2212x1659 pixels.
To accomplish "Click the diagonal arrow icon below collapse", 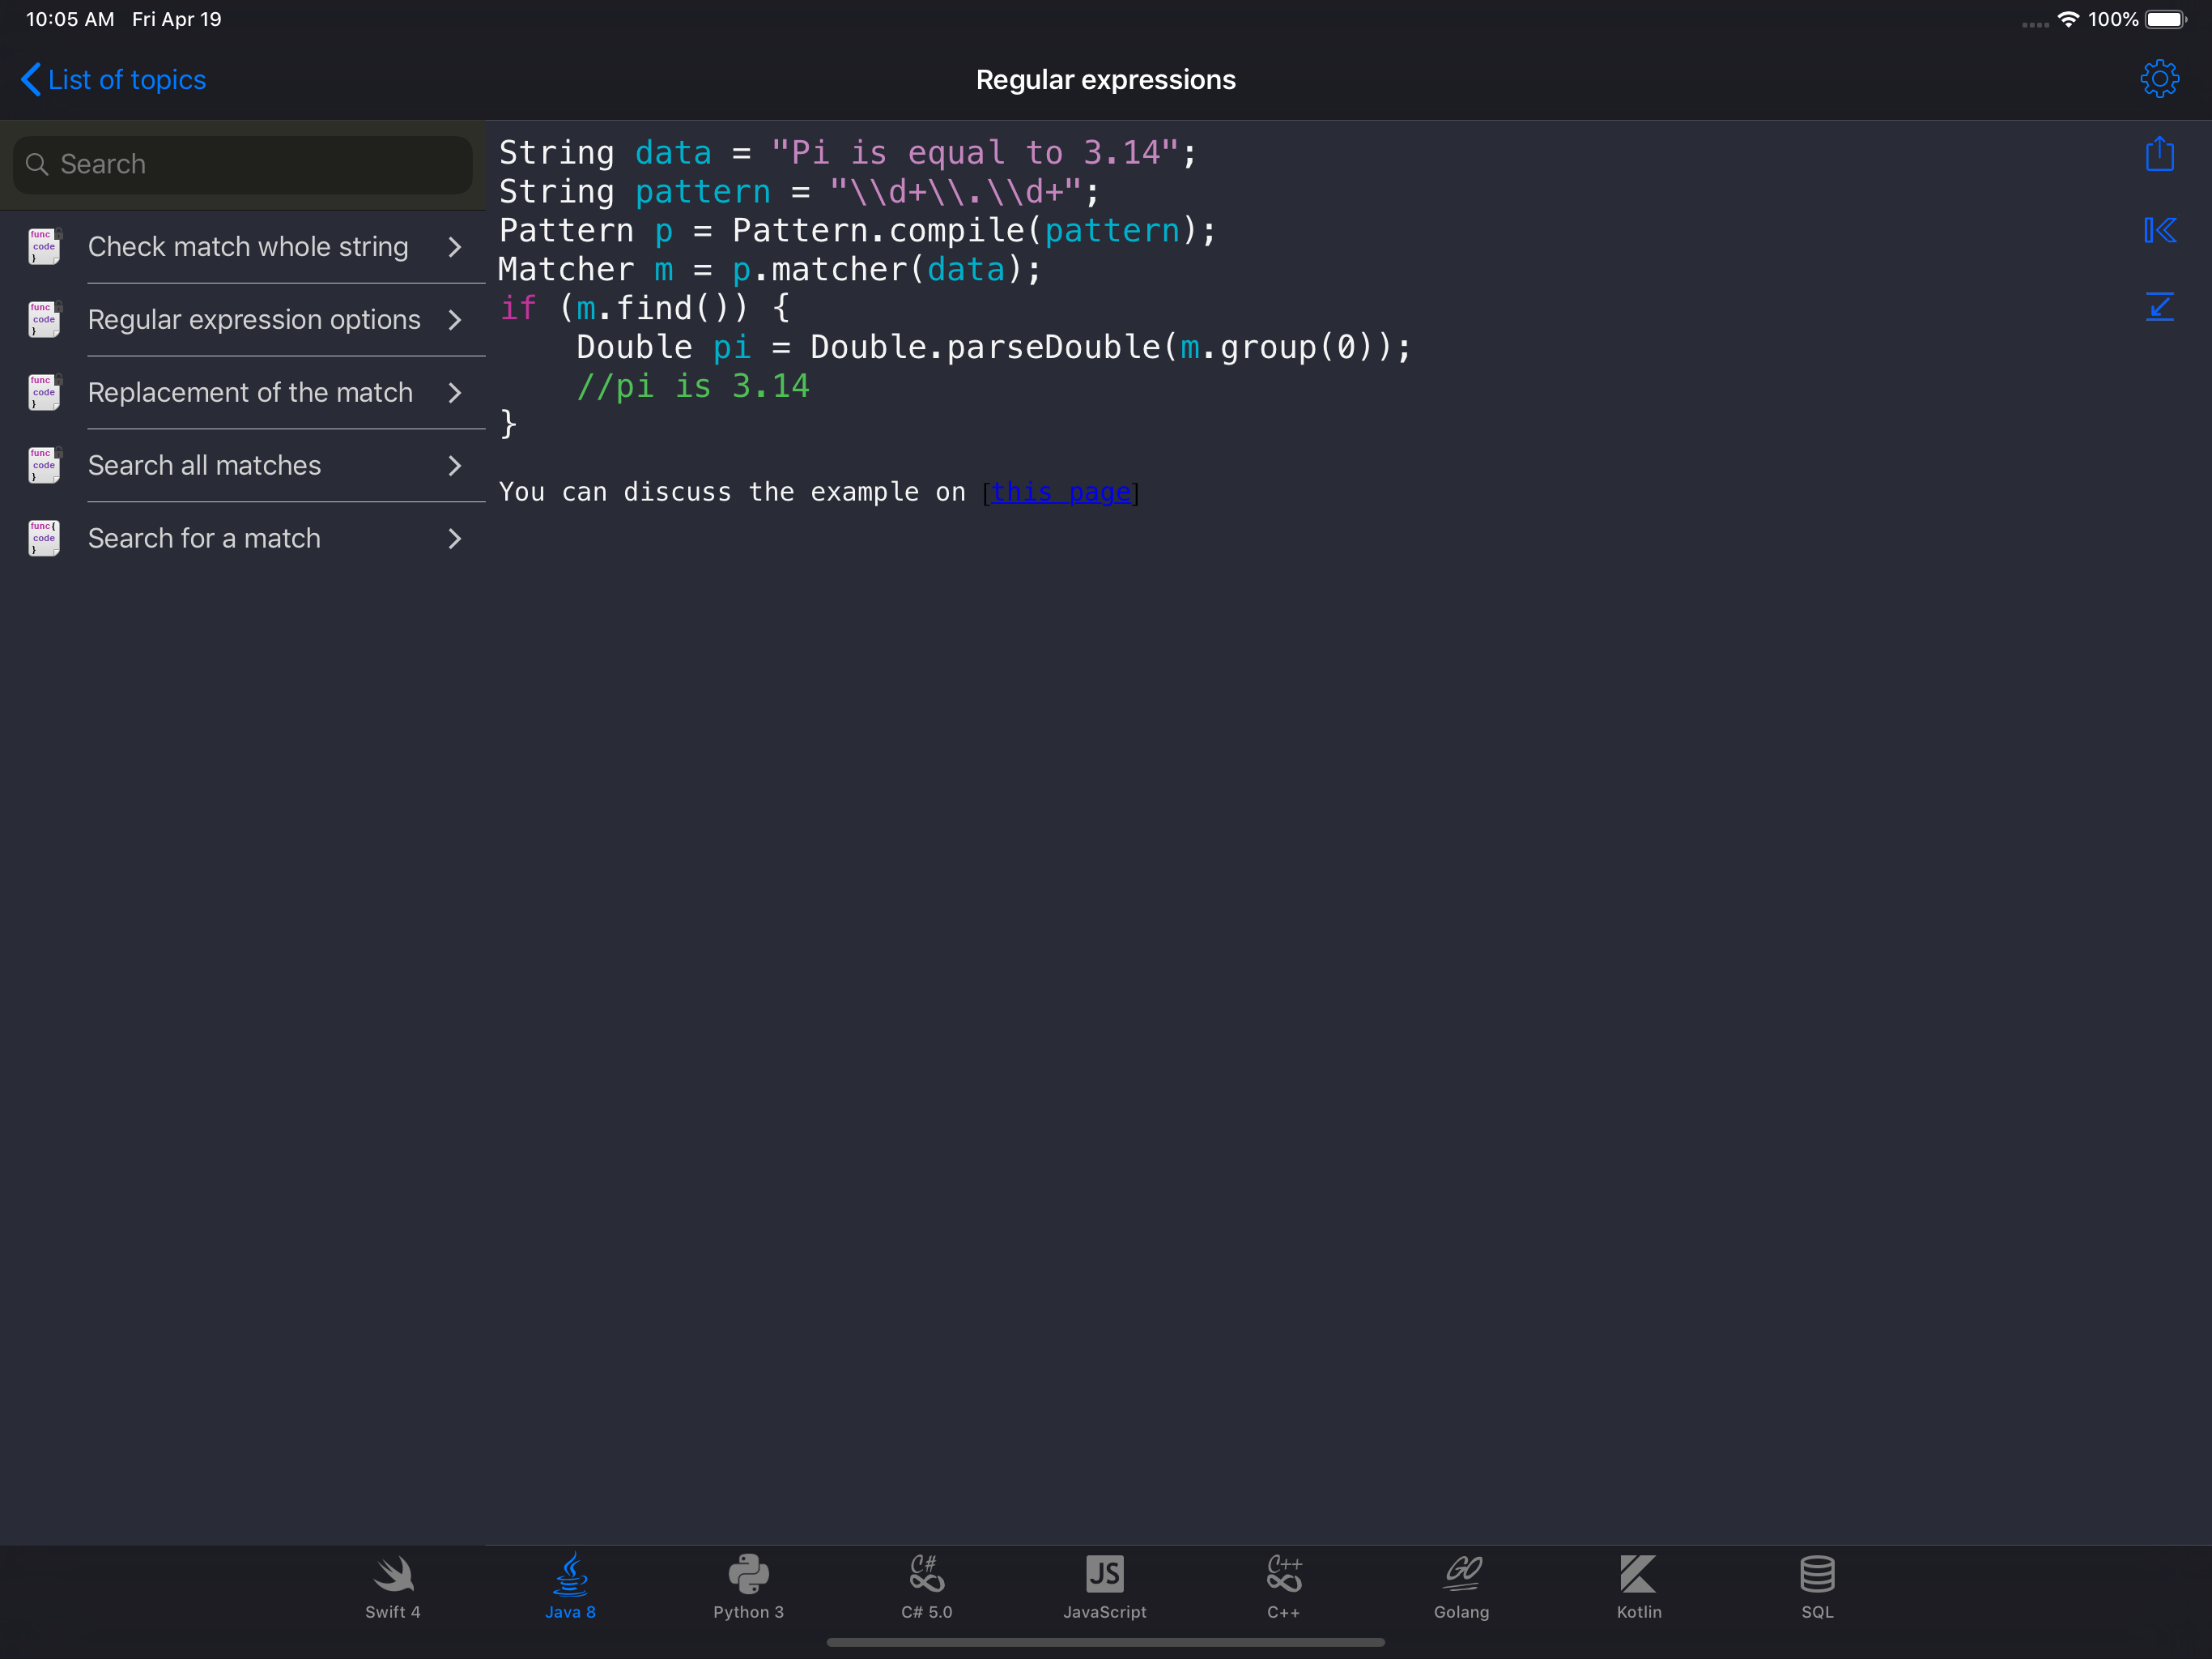I will point(2159,306).
